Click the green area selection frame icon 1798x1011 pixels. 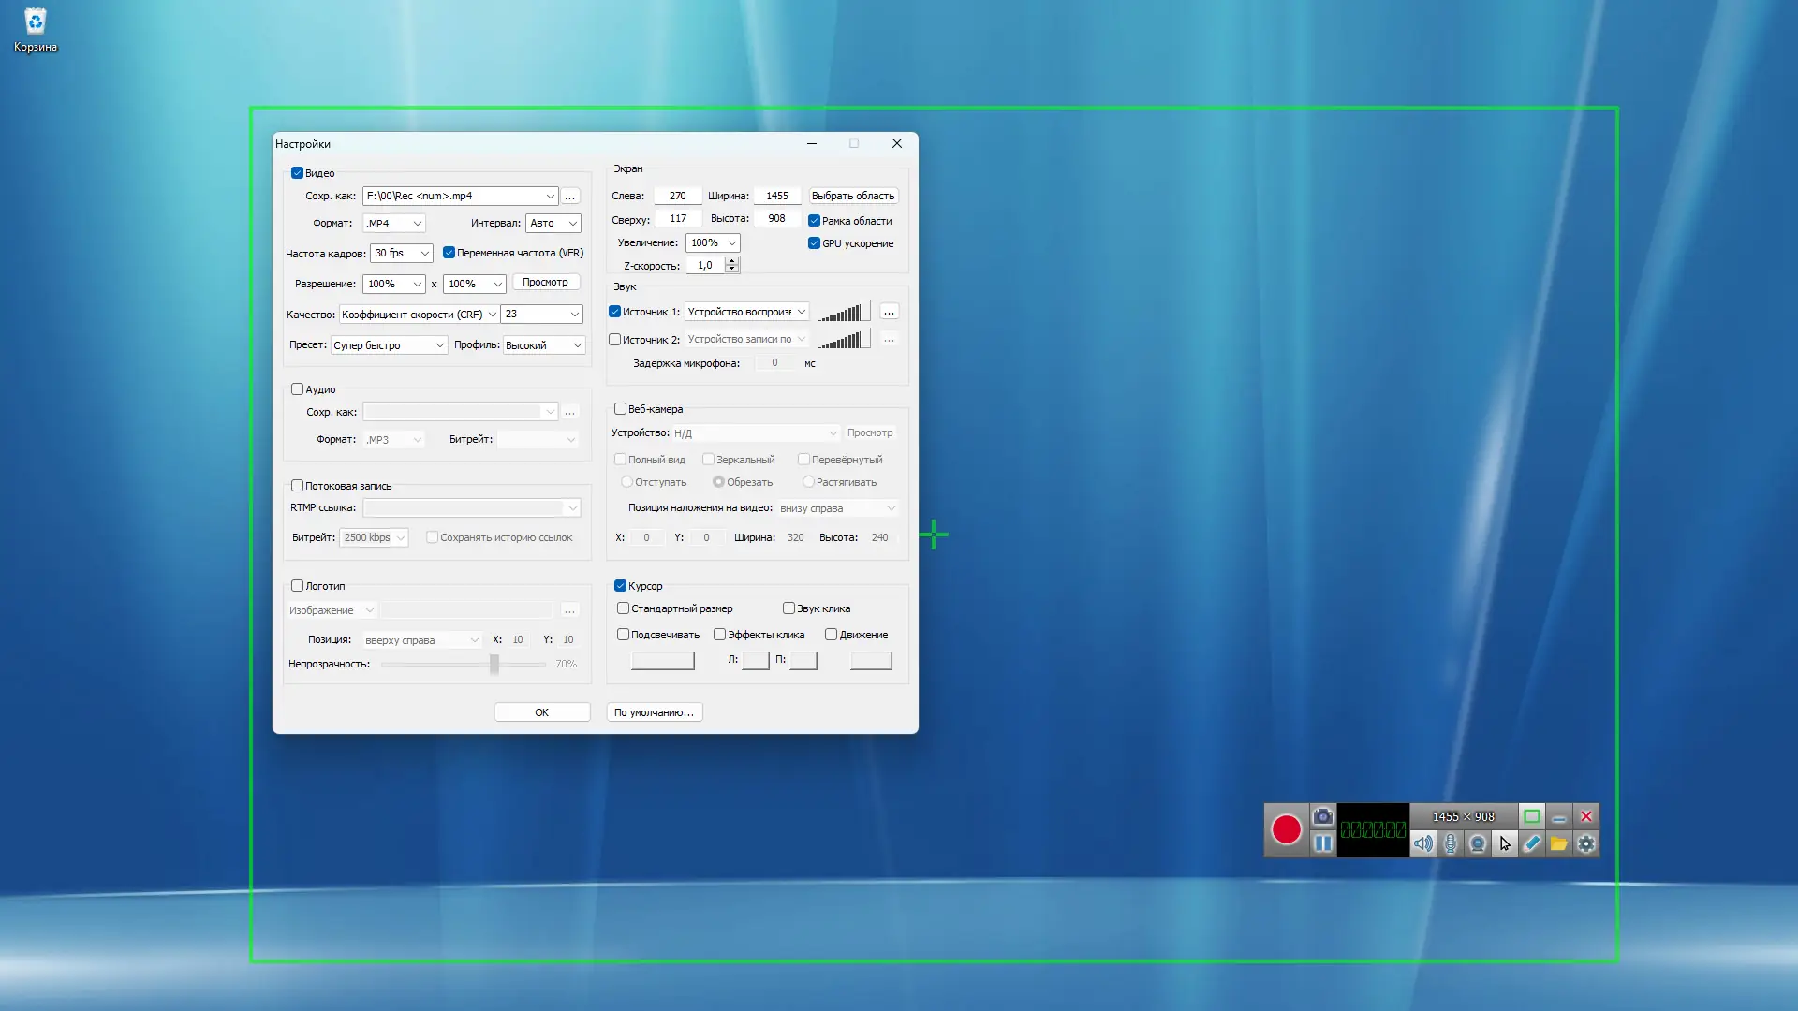[1531, 816]
